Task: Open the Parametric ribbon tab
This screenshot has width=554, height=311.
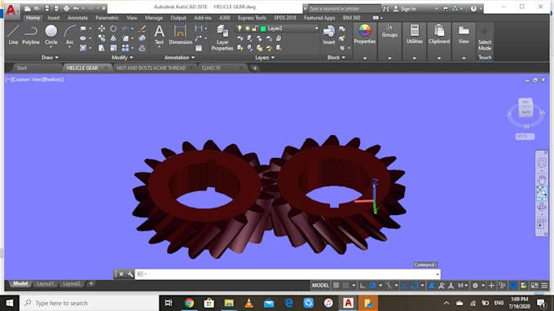Action: pyautogui.click(x=107, y=18)
